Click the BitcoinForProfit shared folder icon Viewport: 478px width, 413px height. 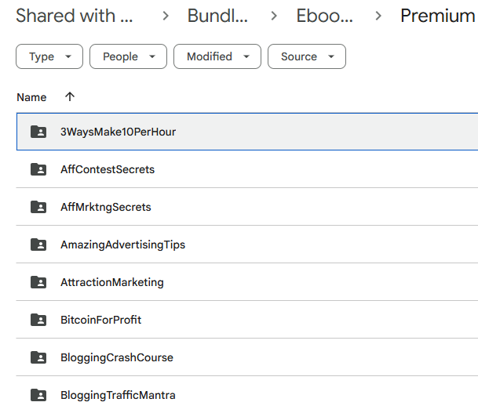[x=38, y=320]
